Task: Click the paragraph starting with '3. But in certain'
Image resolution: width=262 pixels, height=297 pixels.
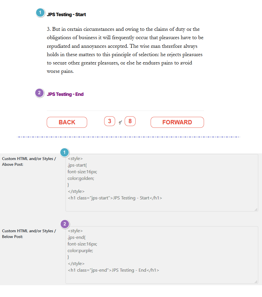Action: [125, 50]
